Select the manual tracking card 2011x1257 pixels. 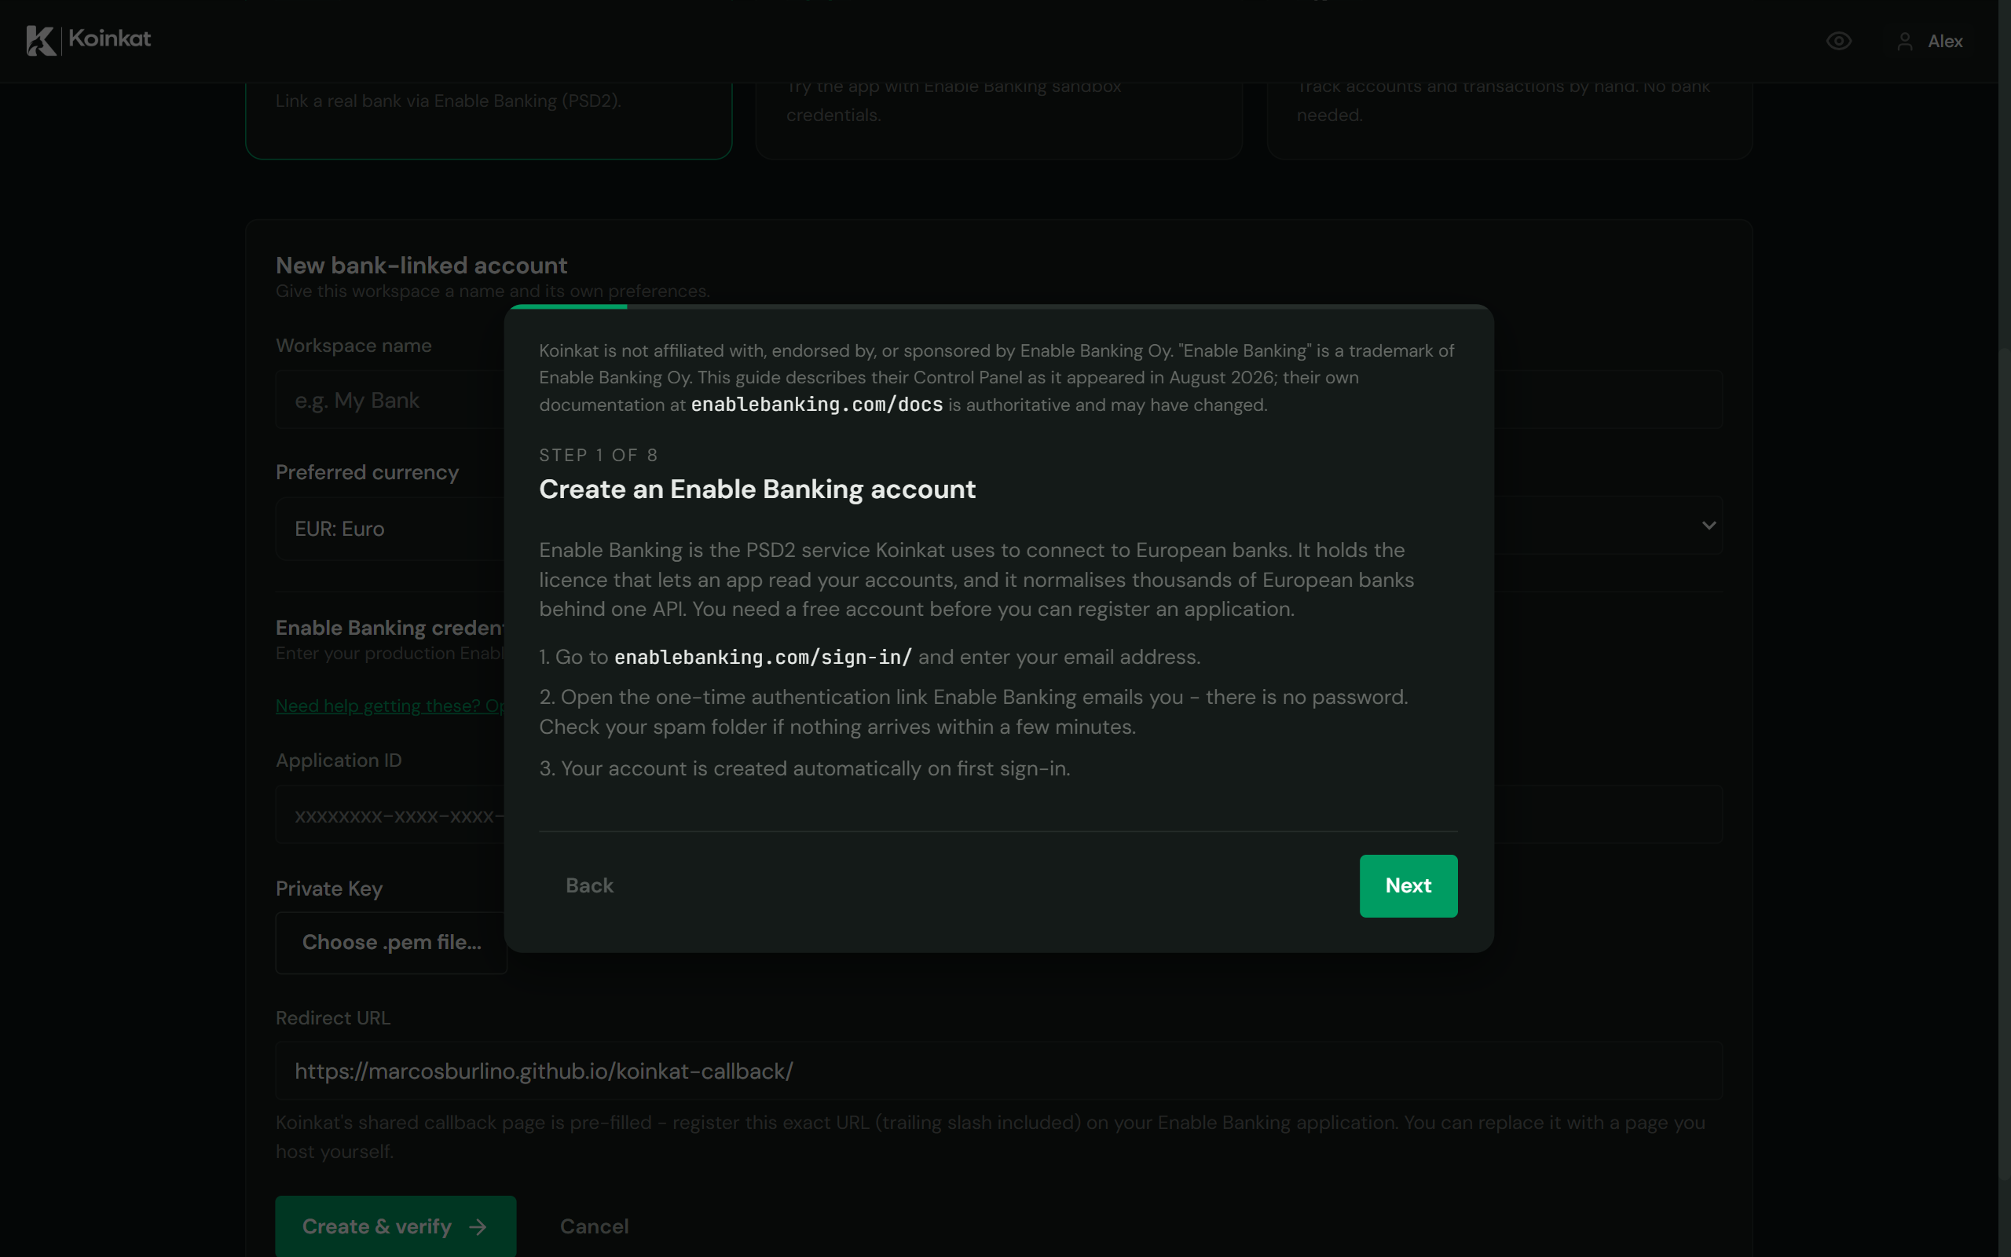pyautogui.click(x=1509, y=120)
